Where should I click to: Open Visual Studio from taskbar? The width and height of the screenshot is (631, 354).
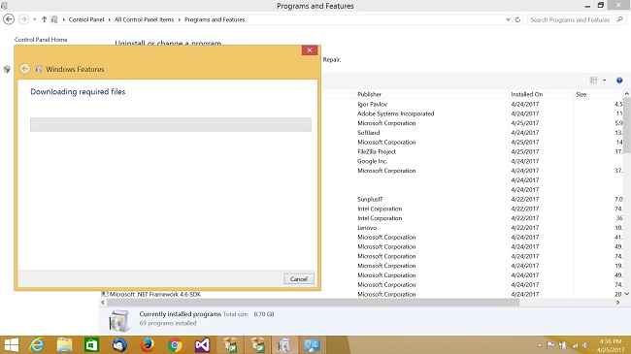(202, 345)
